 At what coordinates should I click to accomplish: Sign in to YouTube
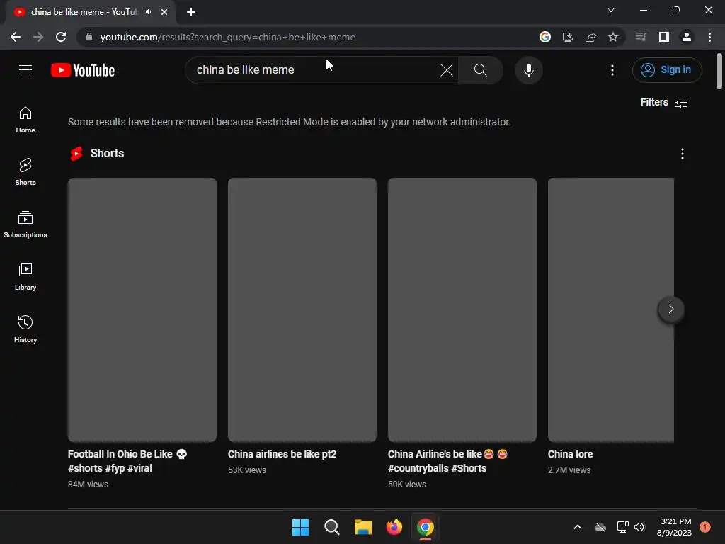[667, 70]
